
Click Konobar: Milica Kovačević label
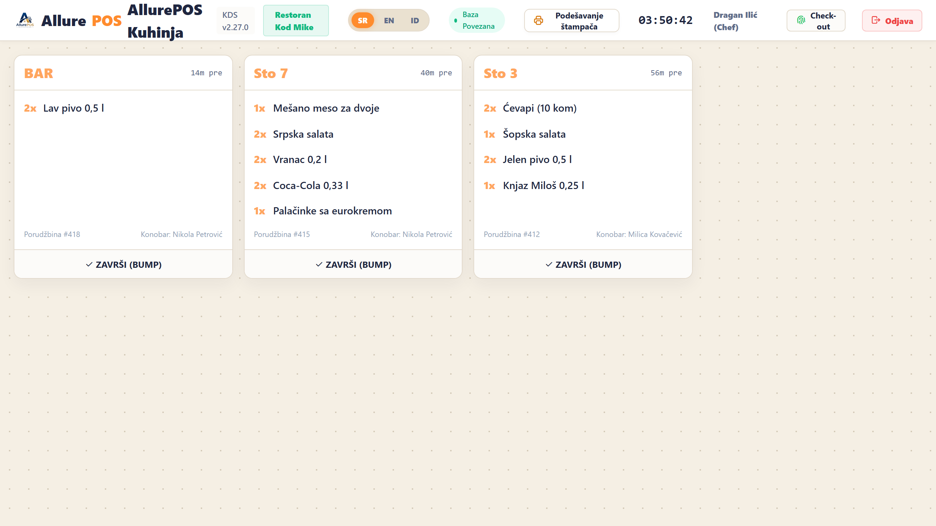click(x=639, y=234)
